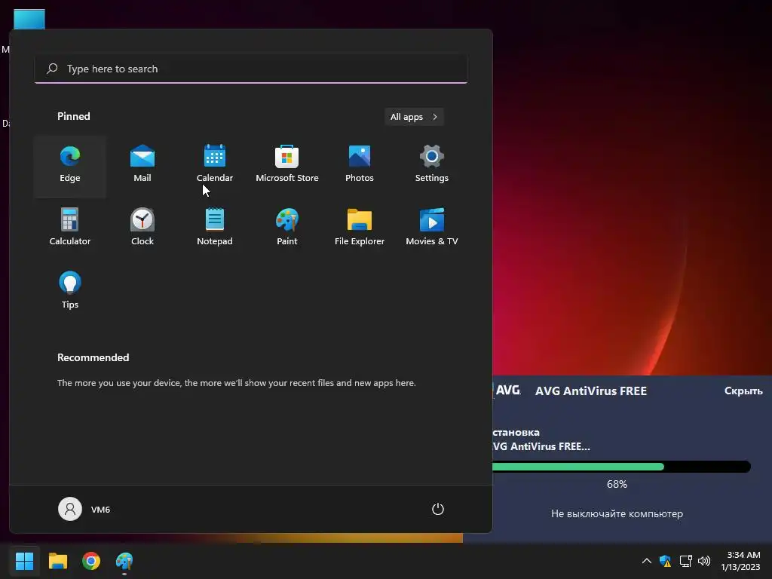Screen dimensions: 772x579
Task: Open File Explorer from the taskbar
Action: (x=57, y=561)
